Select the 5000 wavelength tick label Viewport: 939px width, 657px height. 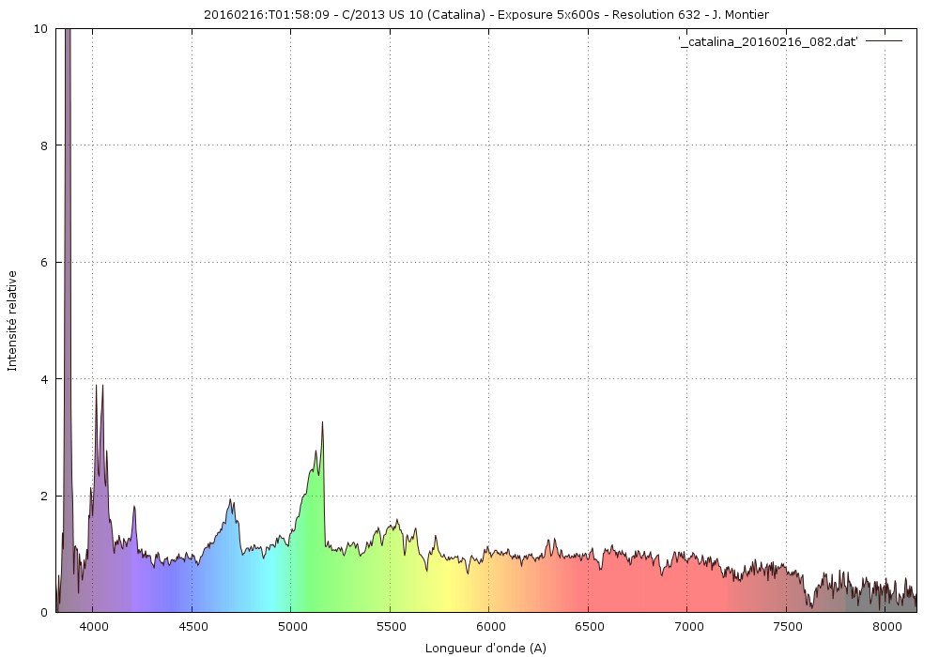[291, 626]
